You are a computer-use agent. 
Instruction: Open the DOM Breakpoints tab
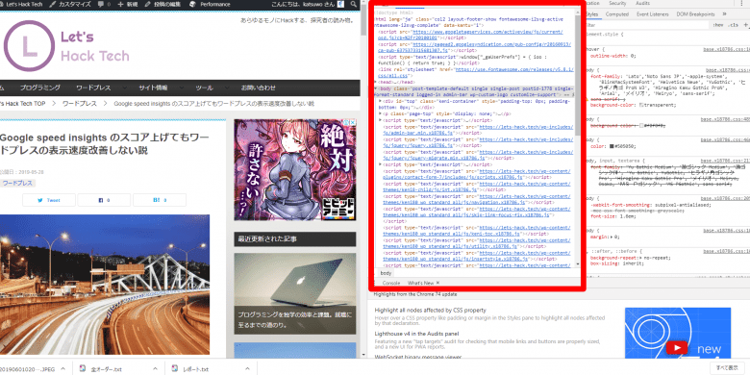pos(695,14)
